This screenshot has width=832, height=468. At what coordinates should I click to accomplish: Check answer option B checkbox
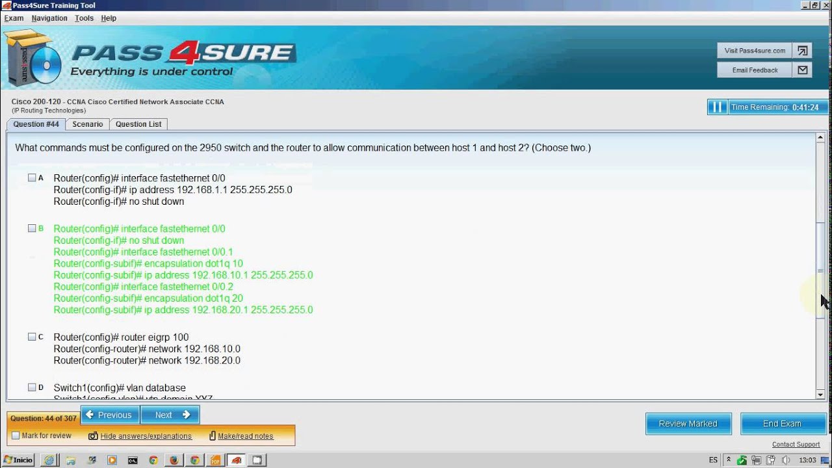click(32, 228)
